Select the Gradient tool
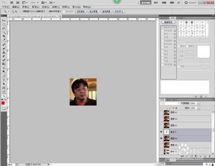This screenshot has width=215, height=166. (4, 64)
